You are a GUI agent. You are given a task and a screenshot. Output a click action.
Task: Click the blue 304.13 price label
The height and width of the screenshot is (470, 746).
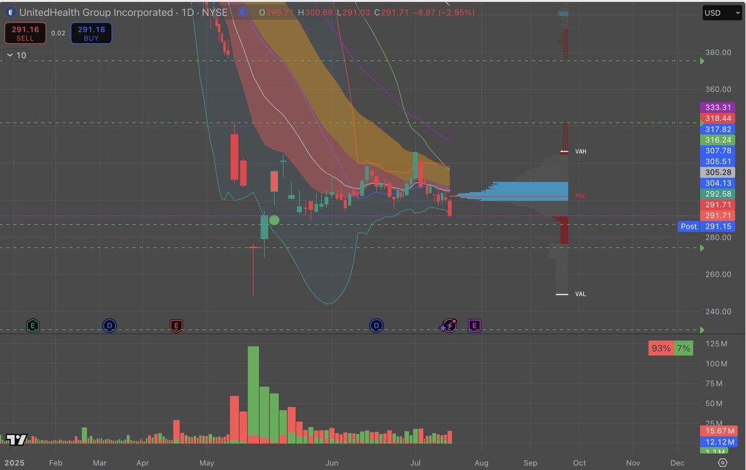pos(717,183)
